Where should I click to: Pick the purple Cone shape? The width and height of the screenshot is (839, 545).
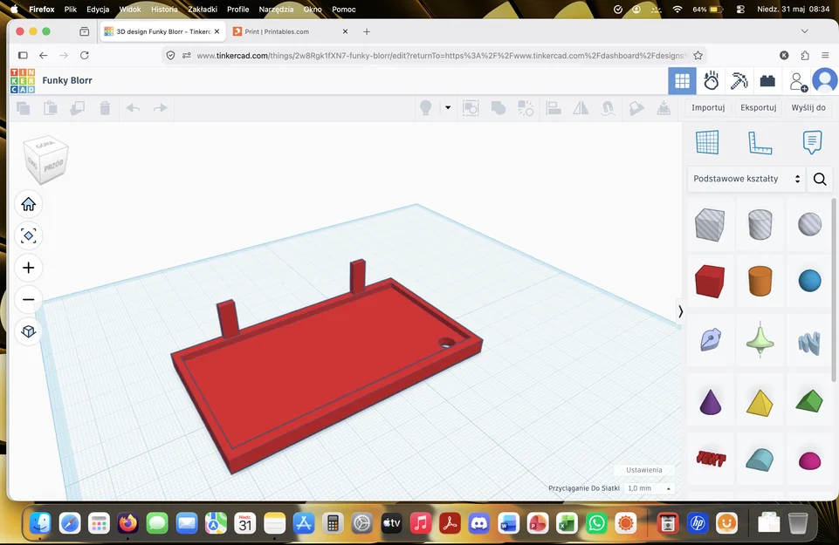pyautogui.click(x=710, y=402)
